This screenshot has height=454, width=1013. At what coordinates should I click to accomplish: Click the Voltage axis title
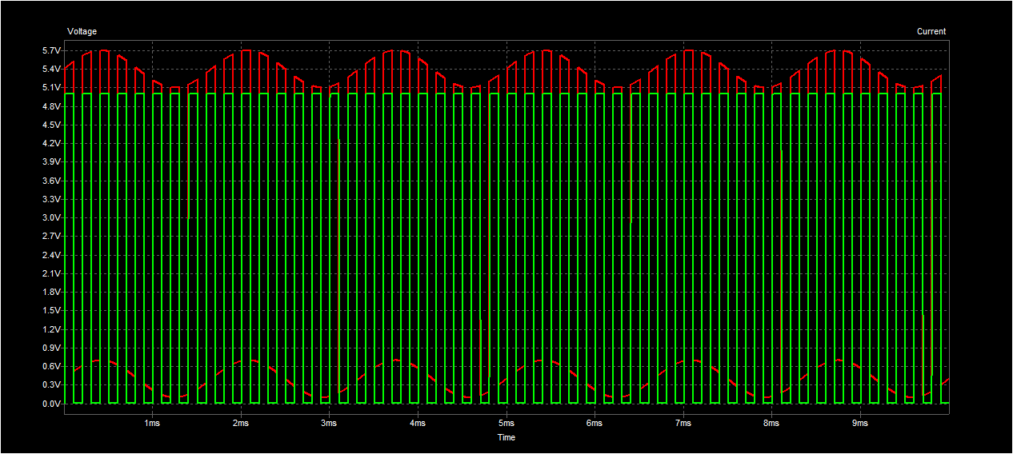[x=82, y=32]
